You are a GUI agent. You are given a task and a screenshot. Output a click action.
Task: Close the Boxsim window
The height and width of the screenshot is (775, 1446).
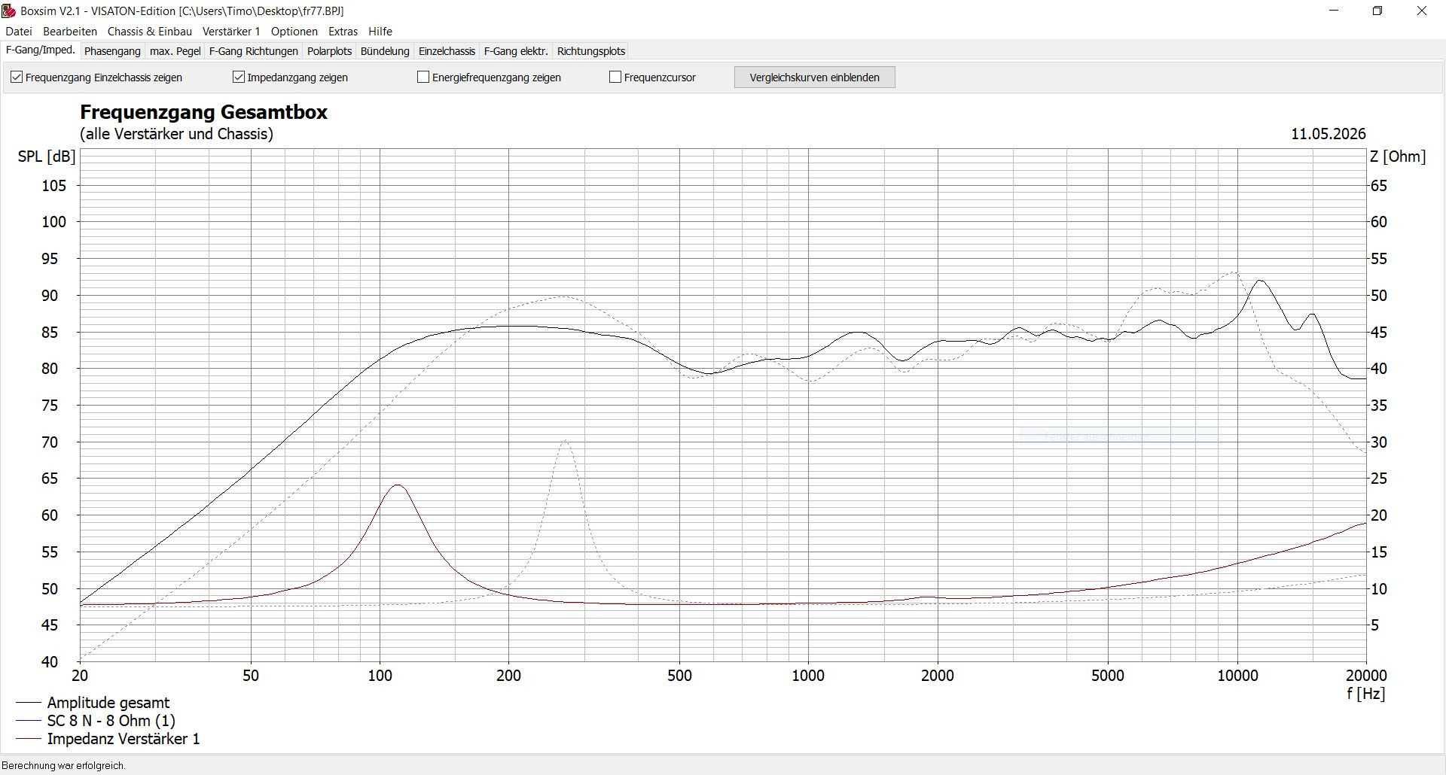coord(1422,11)
